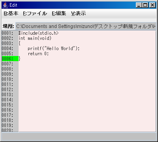Viewport: 158px width, 142px height.
Task: Minimize the Edit window
Action: click(139, 5)
